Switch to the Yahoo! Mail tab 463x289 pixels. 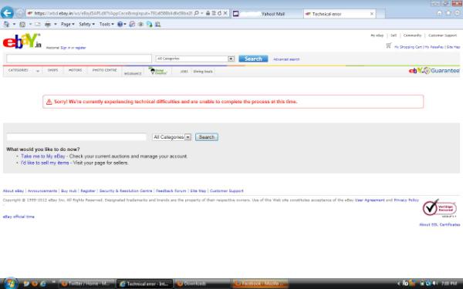(x=267, y=14)
